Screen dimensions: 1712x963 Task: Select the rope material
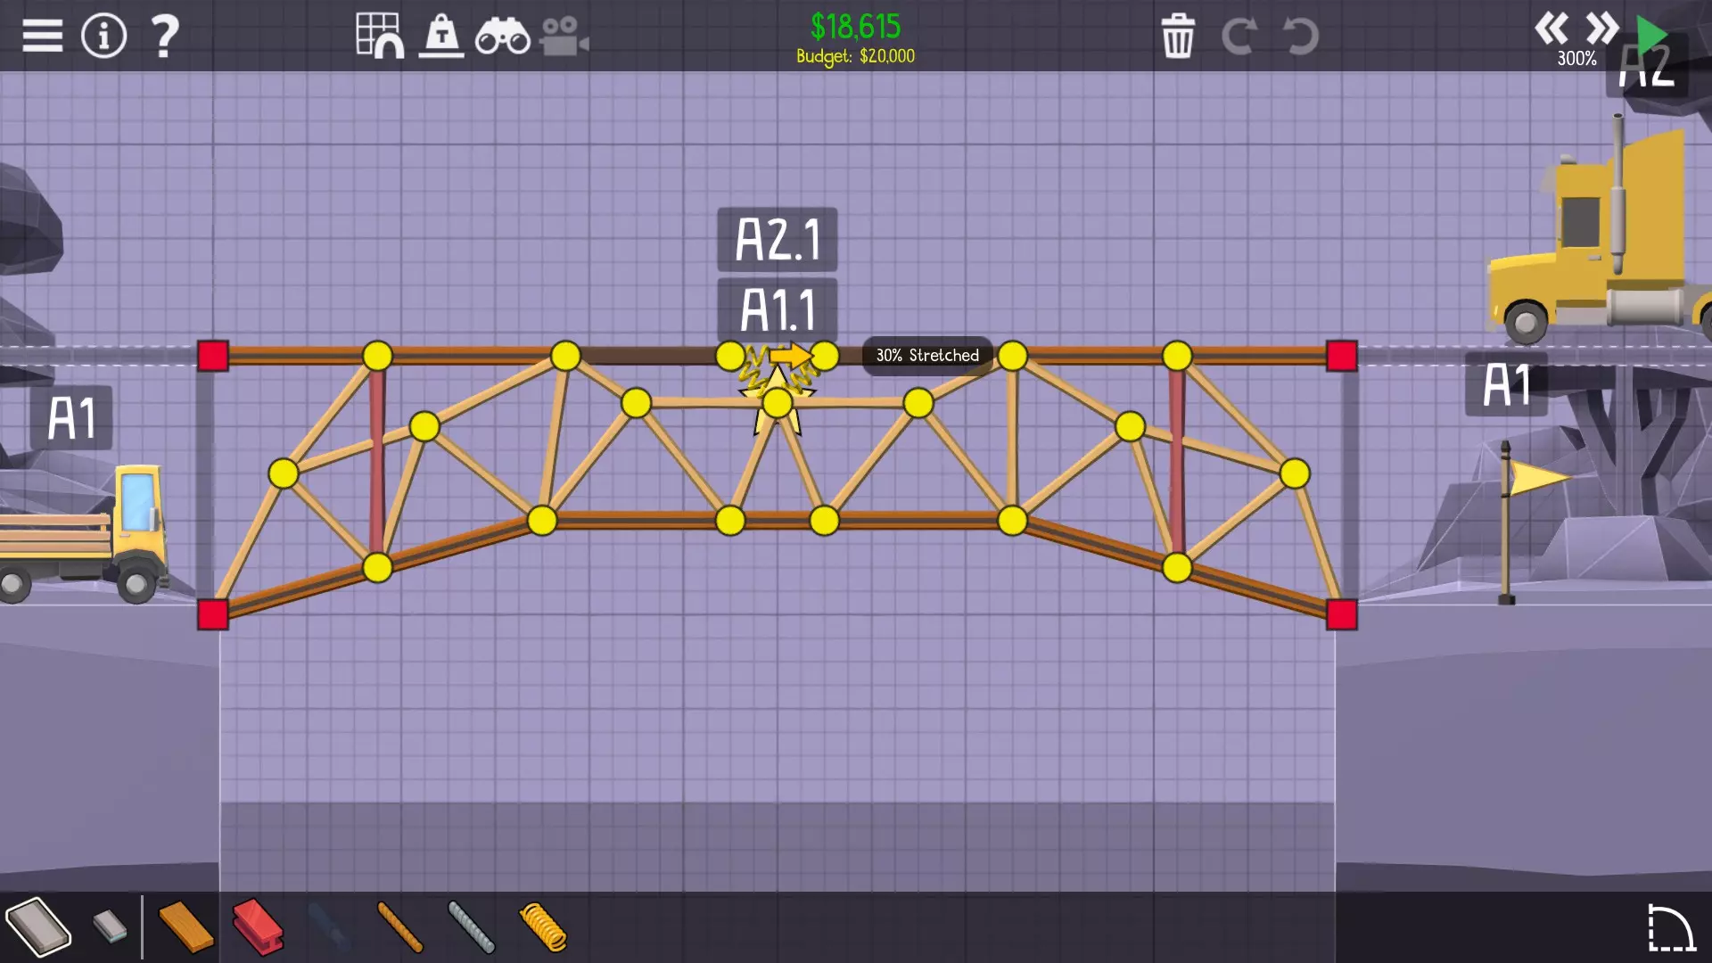(x=399, y=926)
